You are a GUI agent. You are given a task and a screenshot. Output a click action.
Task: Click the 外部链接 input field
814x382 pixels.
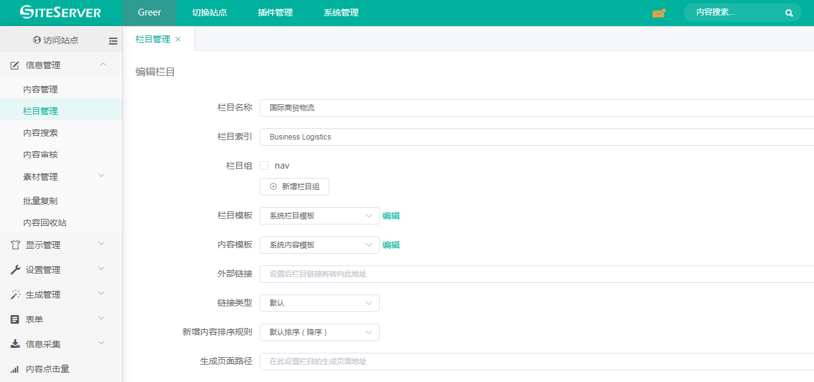(x=534, y=274)
